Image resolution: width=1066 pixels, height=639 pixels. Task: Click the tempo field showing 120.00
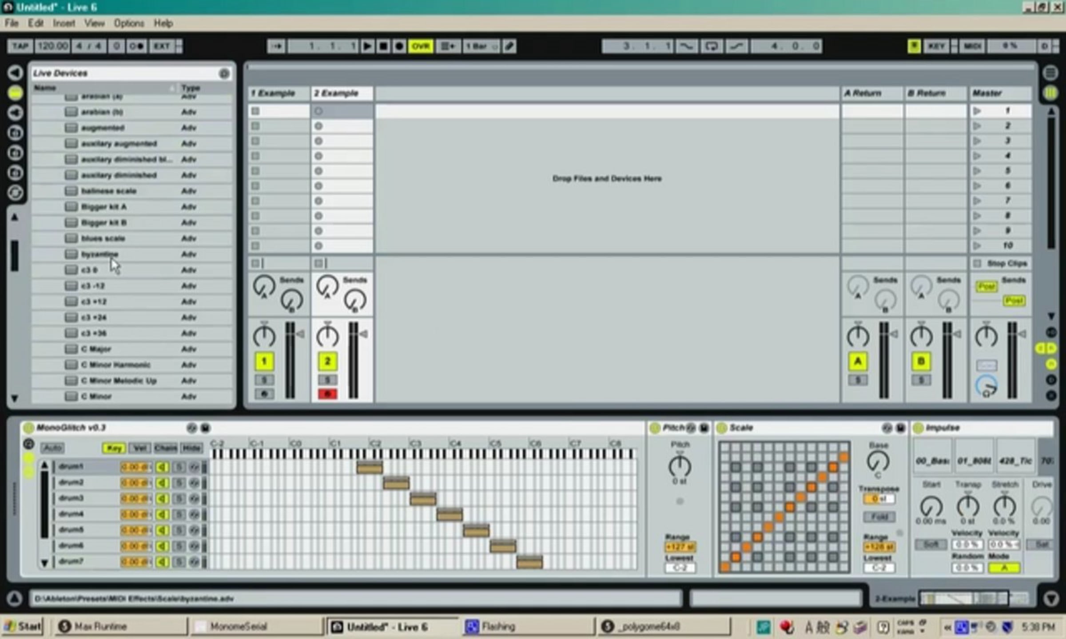click(x=52, y=46)
